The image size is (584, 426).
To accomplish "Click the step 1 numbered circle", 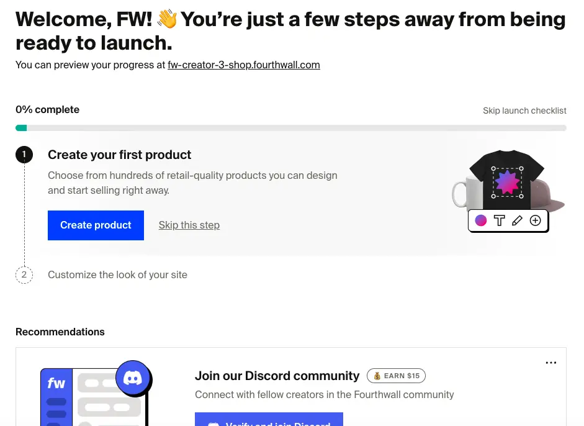I will tap(24, 155).
